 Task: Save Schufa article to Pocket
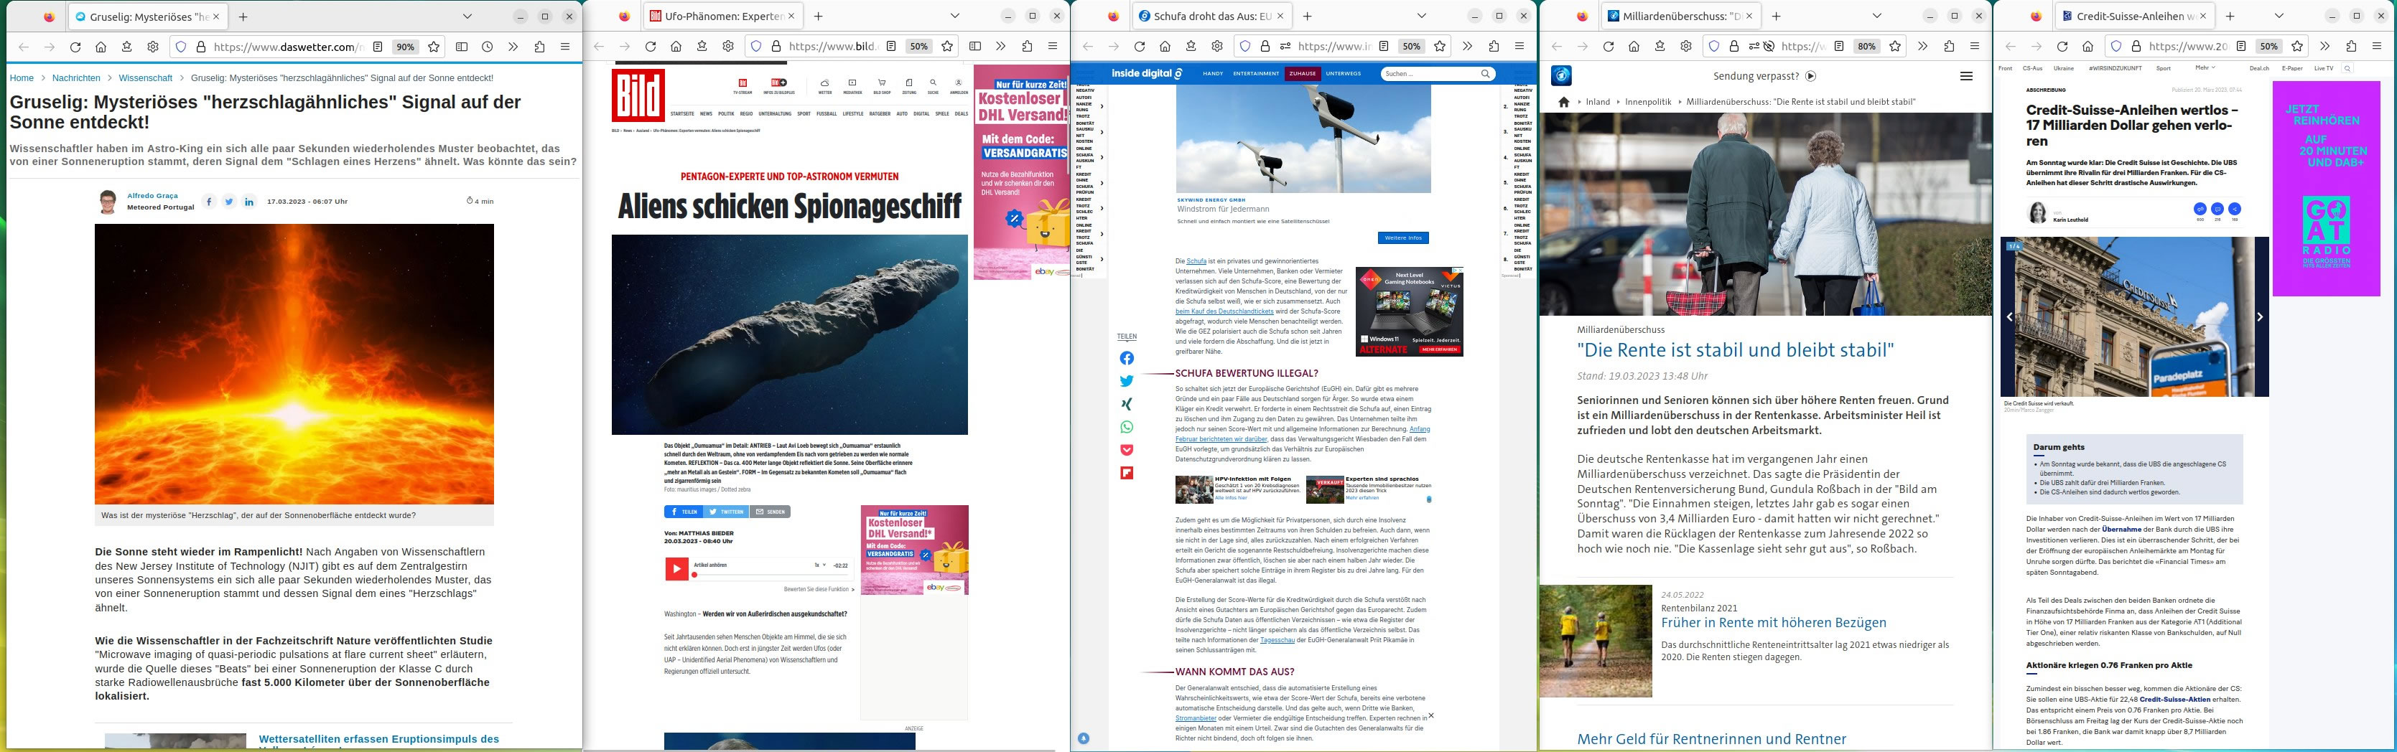tap(1127, 450)
